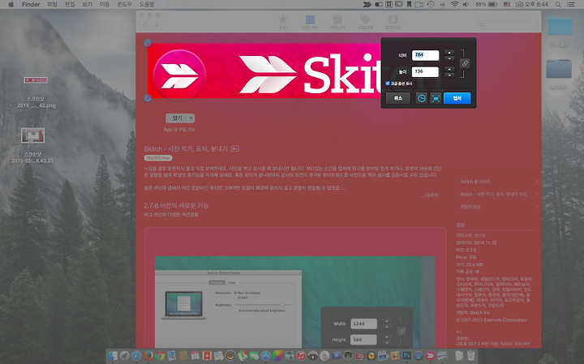Click the width input field showing 764
The width and height of the screenshot is (584, 364).
(x=425, y=55)
